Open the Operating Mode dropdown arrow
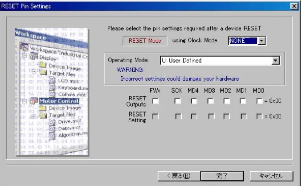Image resolution: width=302 pixels, height=186 pixels. tap(275, 61)
